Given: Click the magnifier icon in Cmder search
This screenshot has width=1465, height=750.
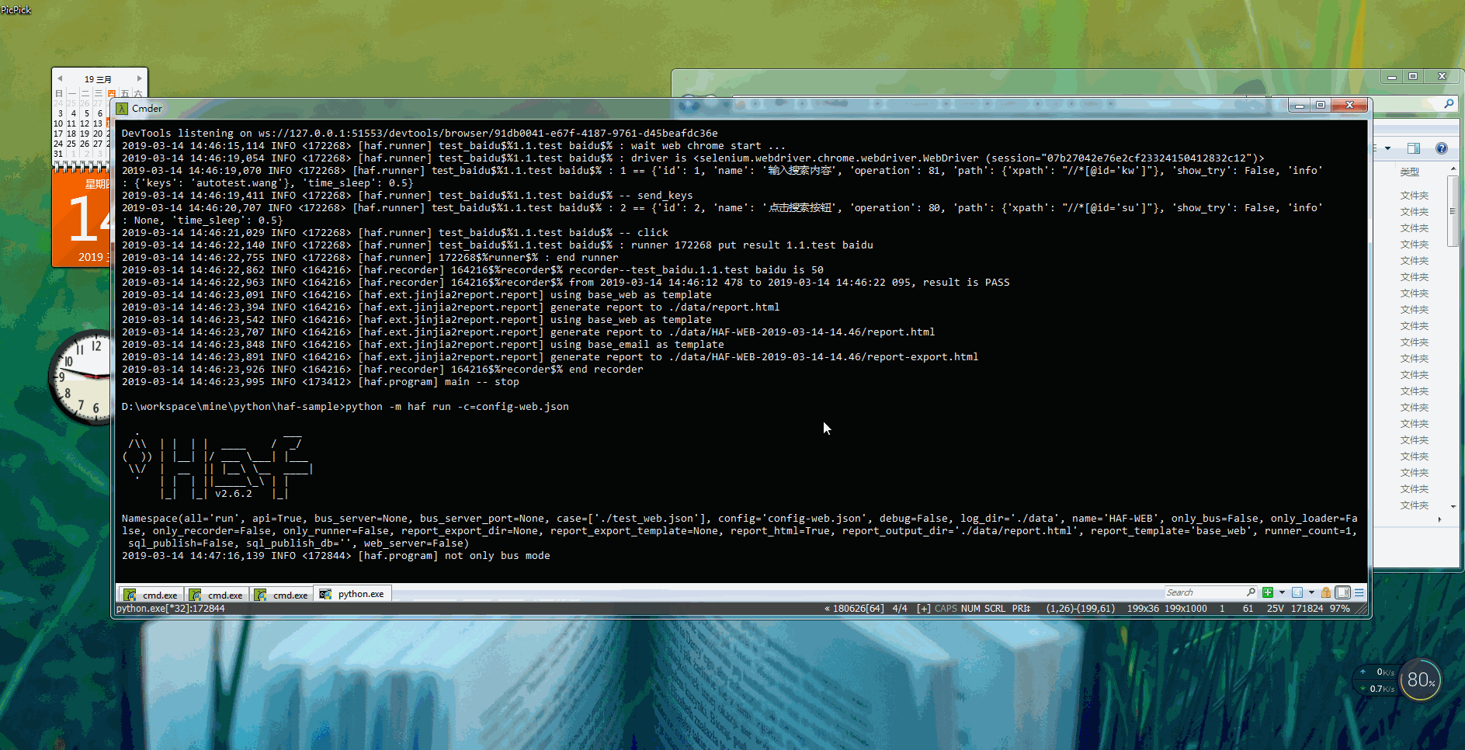Looking at the screenshot, I should point(1251,592).
